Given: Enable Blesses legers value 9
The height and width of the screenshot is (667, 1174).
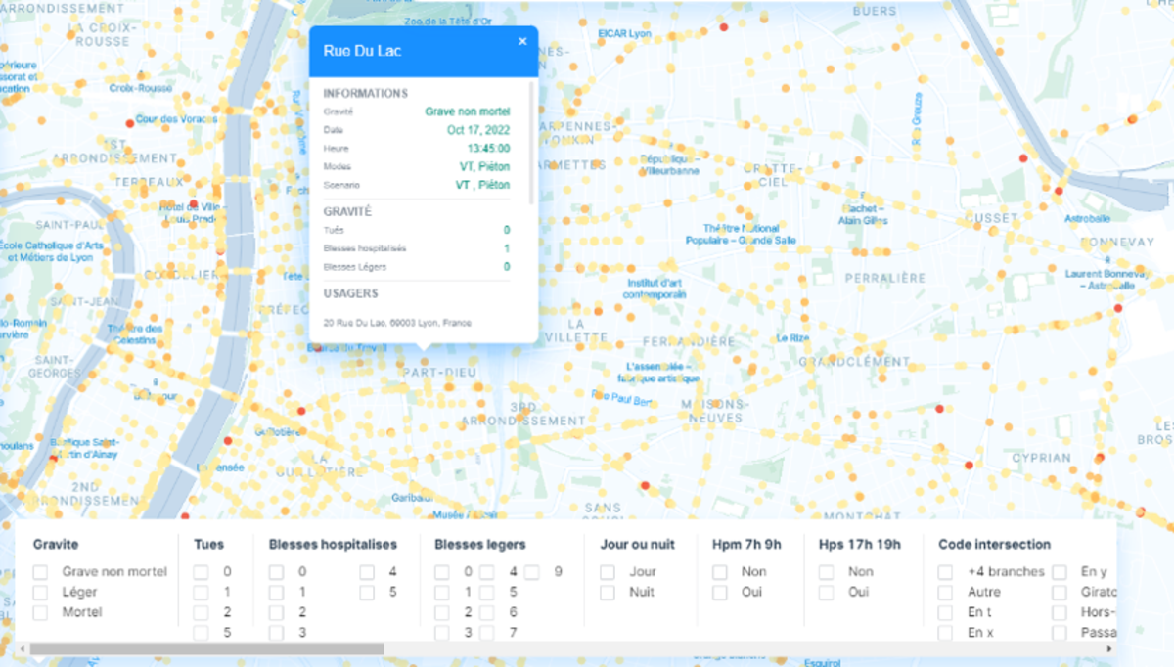Looking at the screenshot, I should pos(532,572).
